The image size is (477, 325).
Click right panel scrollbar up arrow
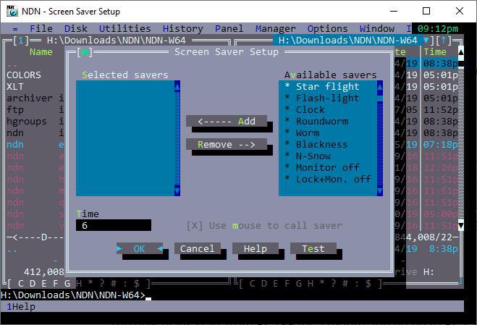coord(461,52)
